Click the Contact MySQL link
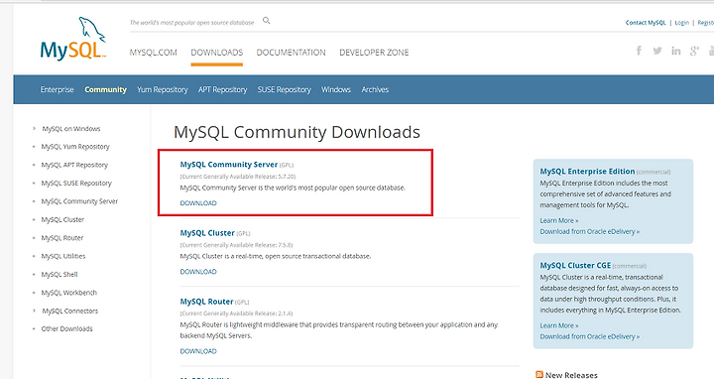The image size is (714, 379). [646, 22]
